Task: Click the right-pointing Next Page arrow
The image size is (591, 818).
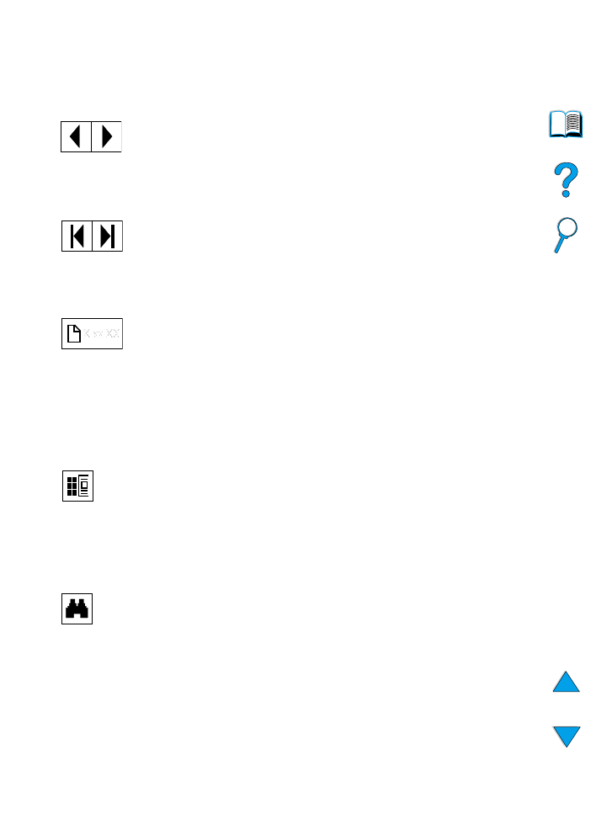Action: coord(107,136)
